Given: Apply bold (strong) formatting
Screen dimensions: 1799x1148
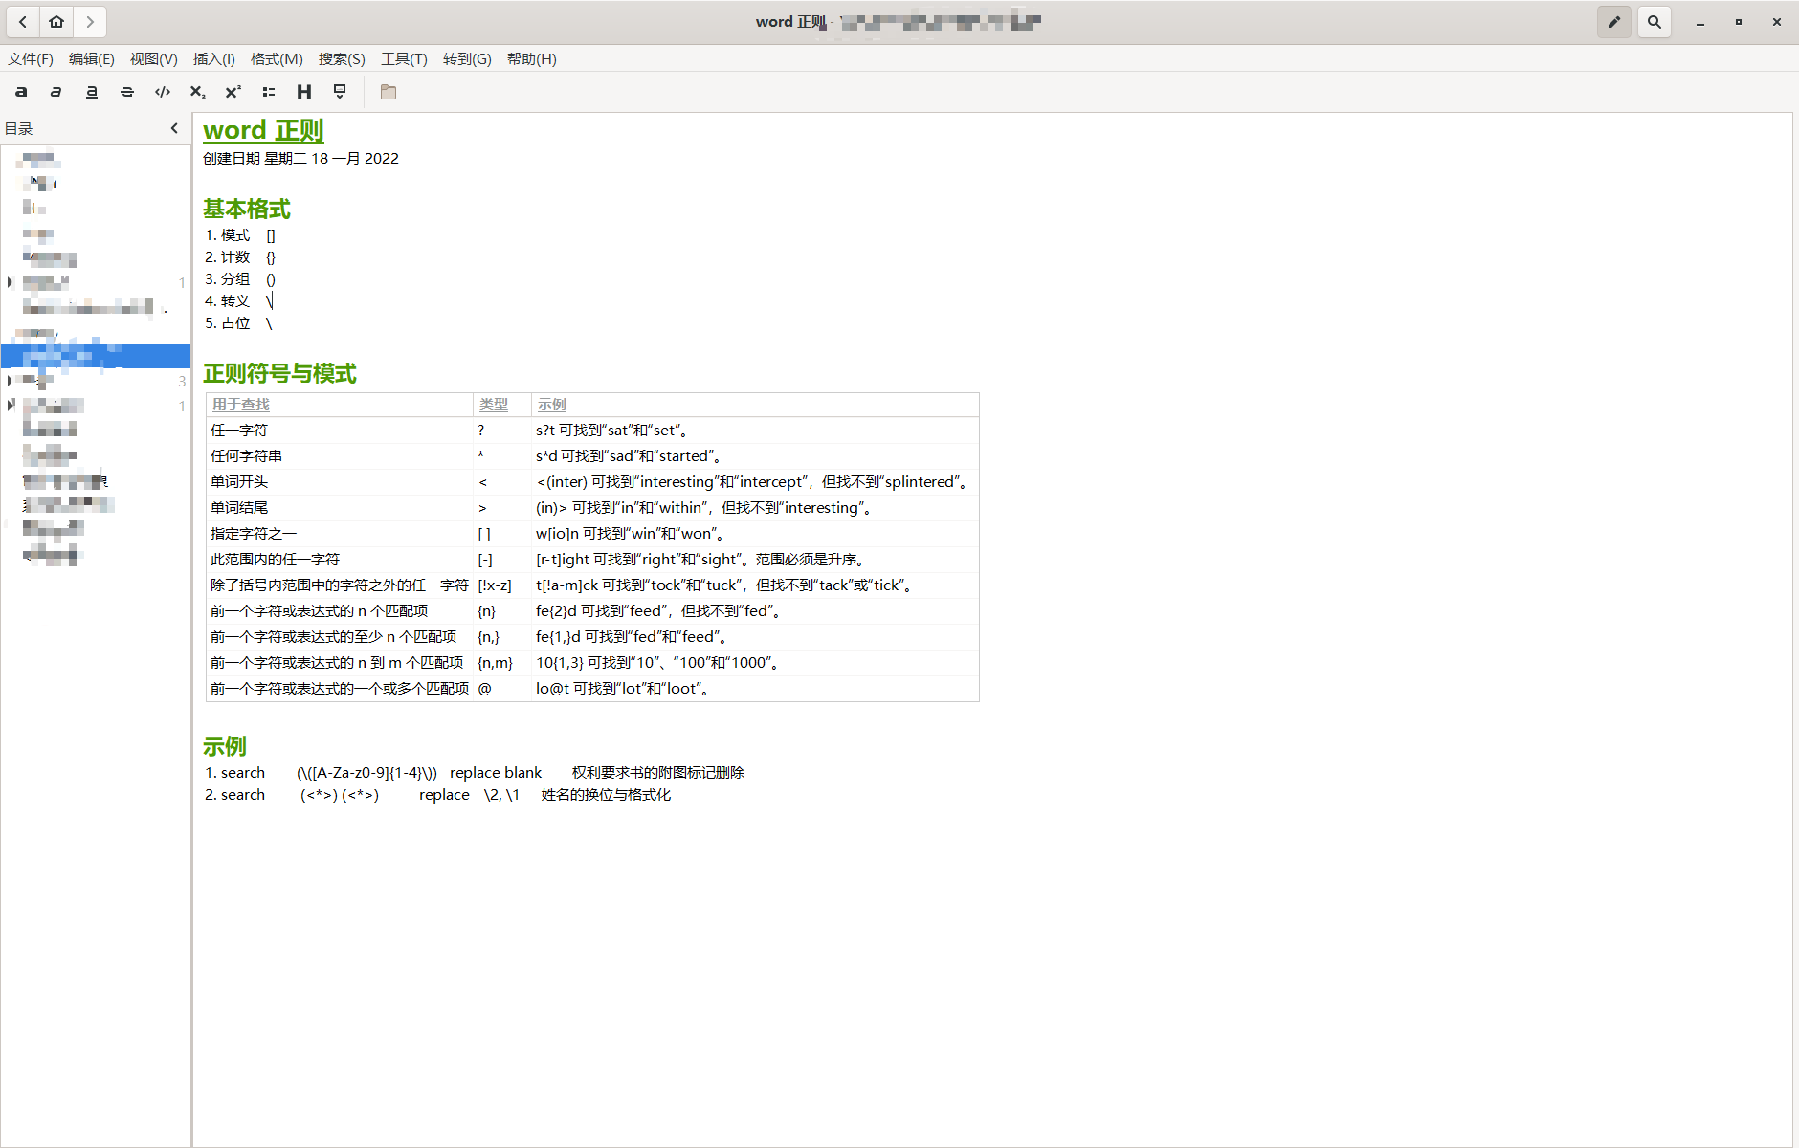Looking at the screenshot, I should 21,92.
